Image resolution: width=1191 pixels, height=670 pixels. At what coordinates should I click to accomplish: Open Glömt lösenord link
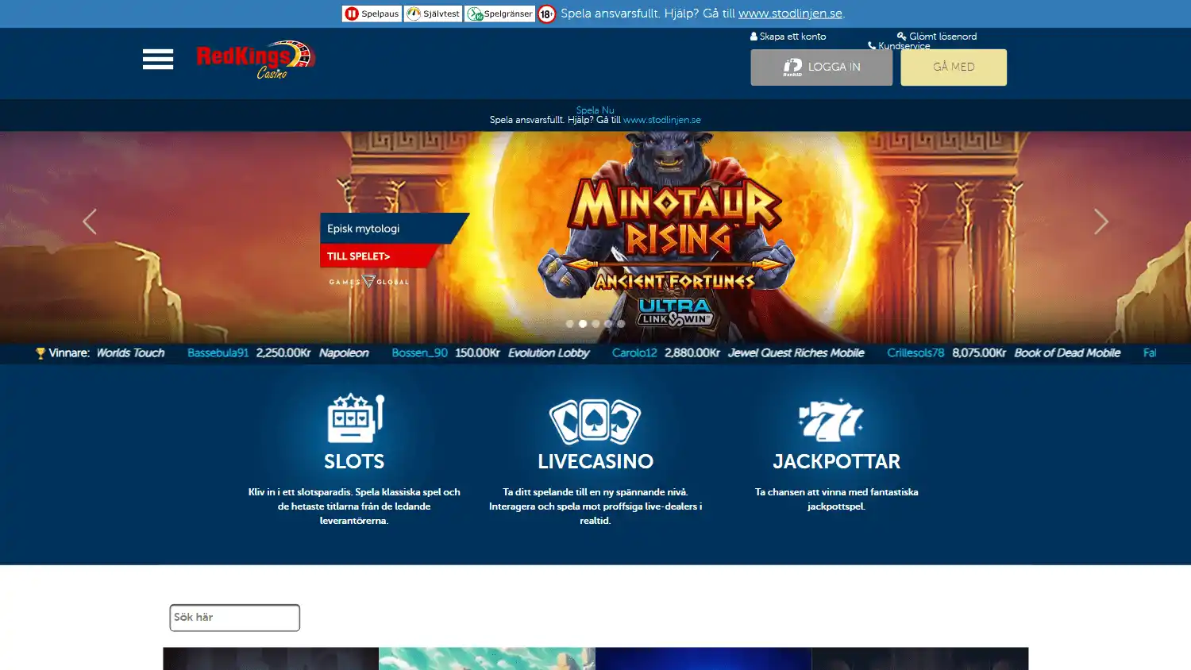pyautogui.click(x=937, y=37)
